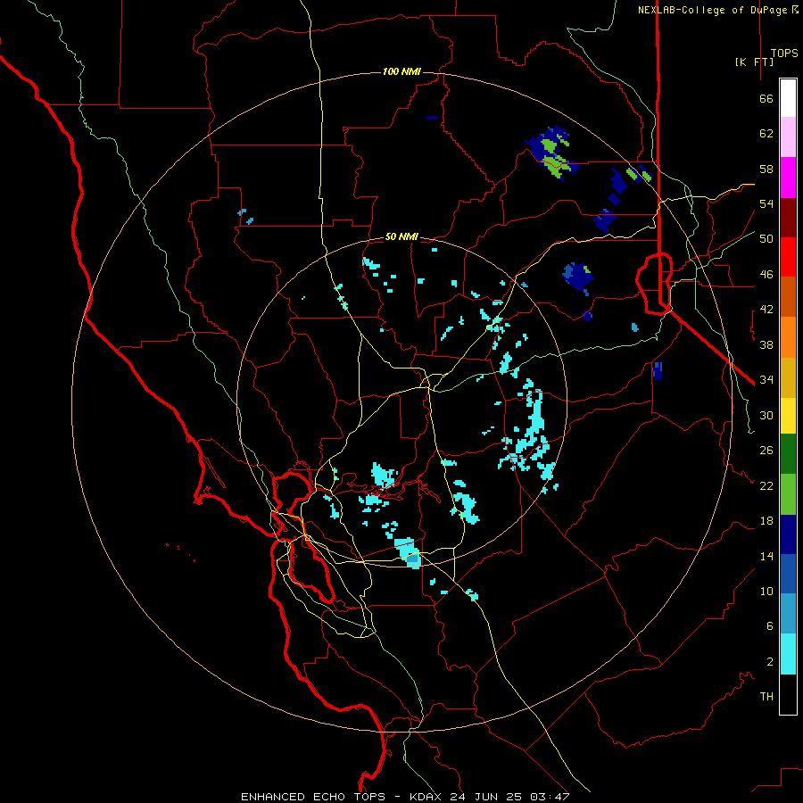The image size is (803, 803).
Task: Click the legend value '14'
Action: (766, 556)
